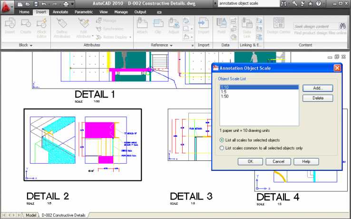351x219 pixels.
Task: Click the New file quick access icon
Action: pos(20,4)
